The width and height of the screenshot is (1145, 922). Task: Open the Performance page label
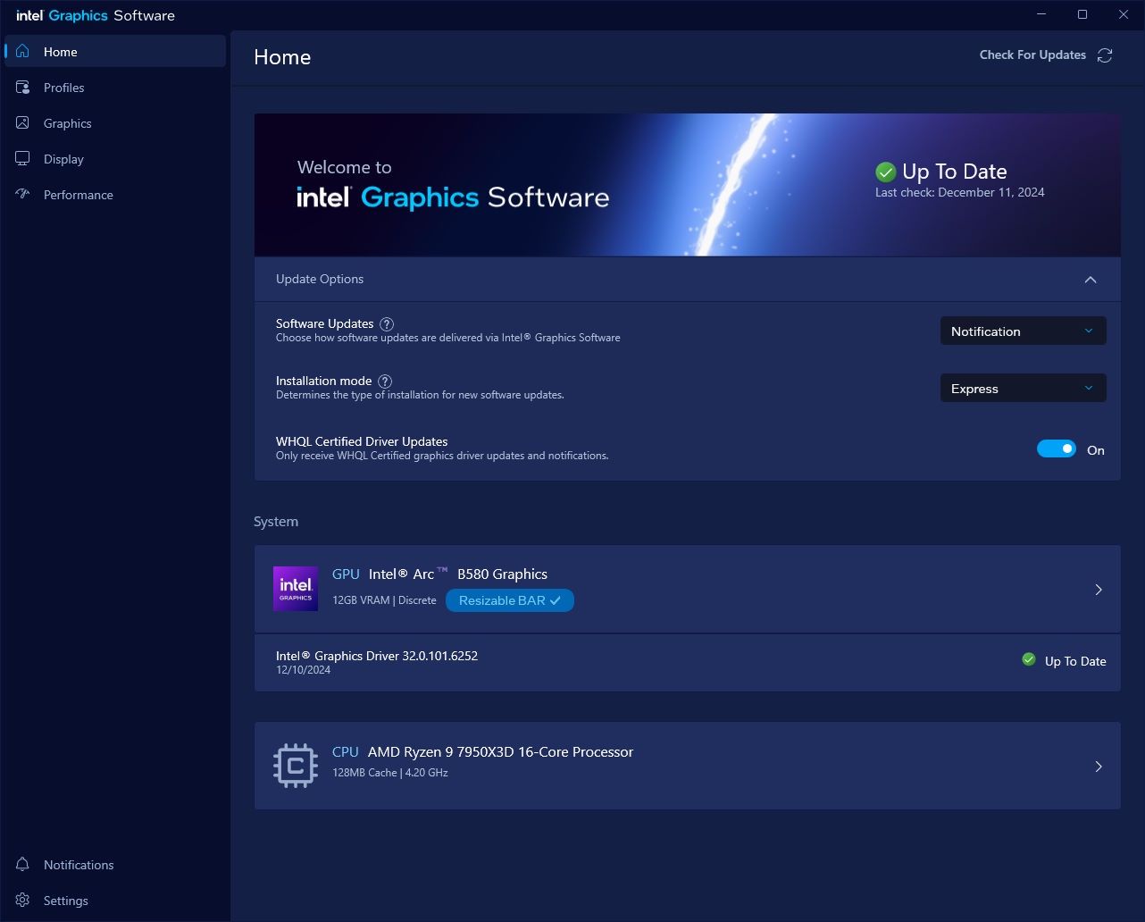(x=79, y=195)
